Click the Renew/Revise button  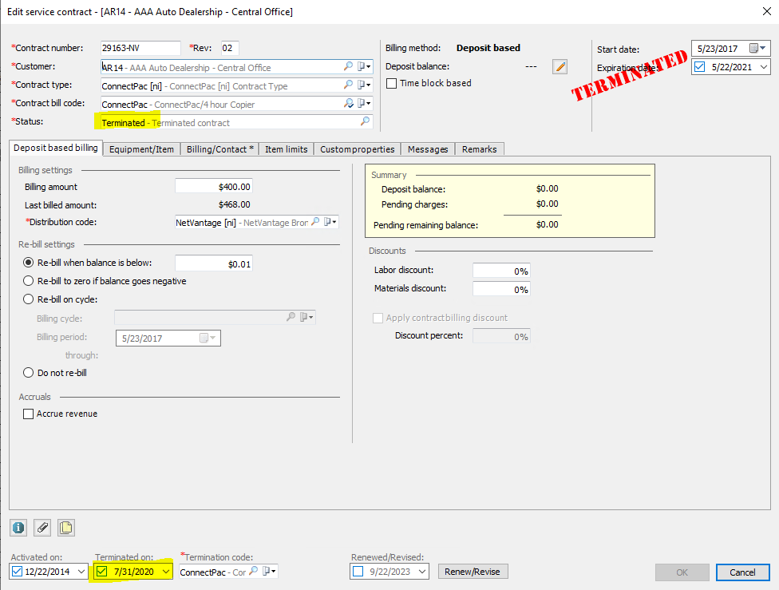coord(473,572)
